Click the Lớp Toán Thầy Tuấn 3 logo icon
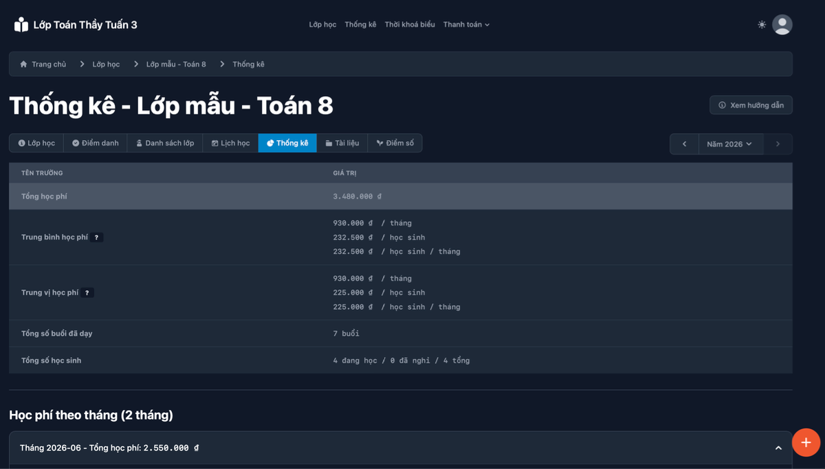 pos(21,25)
